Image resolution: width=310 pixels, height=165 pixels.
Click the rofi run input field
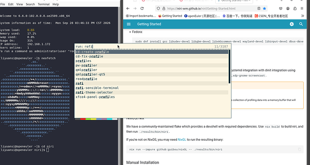pyautogui.click(x=144, y=46)
